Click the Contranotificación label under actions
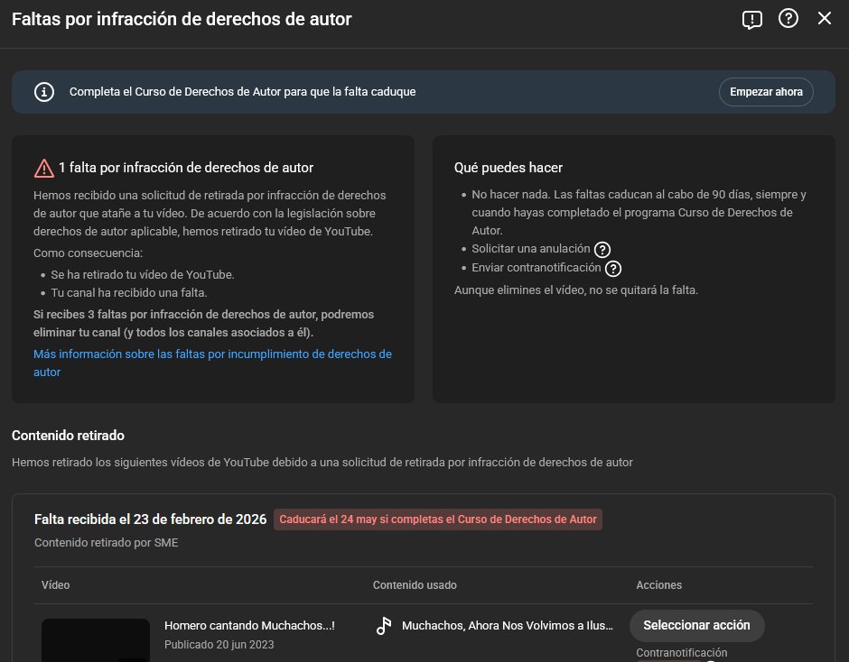Image resolution: width=849 pixels, height=662 pixels. point(682,653)
